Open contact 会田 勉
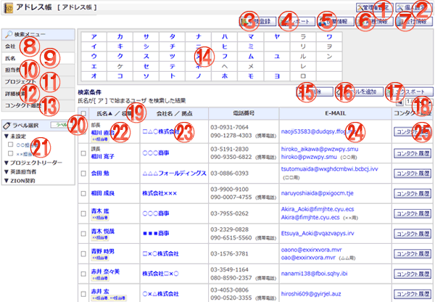Viewport: 435px width, 302px height. (100, 174)
